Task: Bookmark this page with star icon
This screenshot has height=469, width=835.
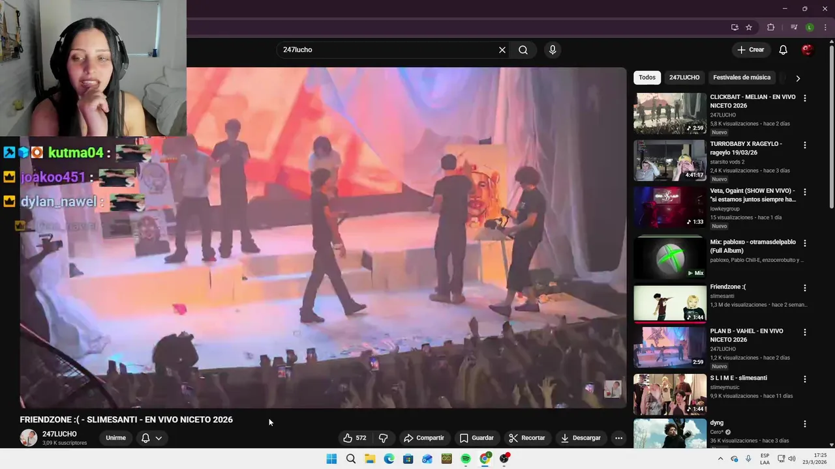Action: (749, 27)
